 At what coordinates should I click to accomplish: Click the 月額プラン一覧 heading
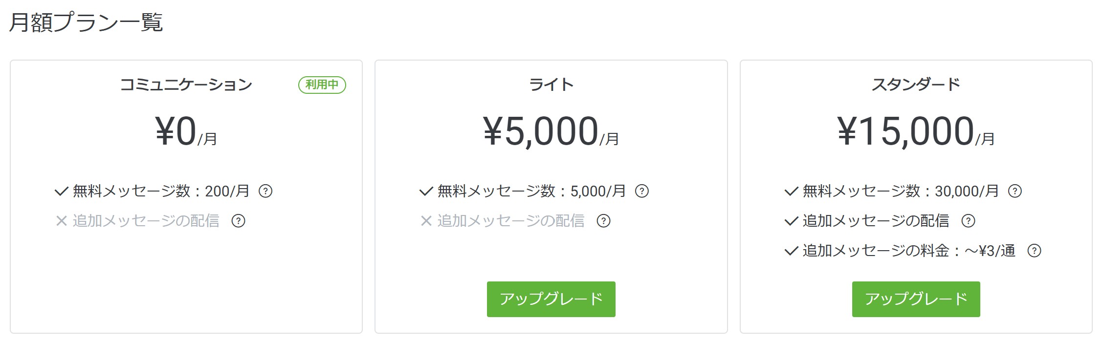tap(86, 22)
